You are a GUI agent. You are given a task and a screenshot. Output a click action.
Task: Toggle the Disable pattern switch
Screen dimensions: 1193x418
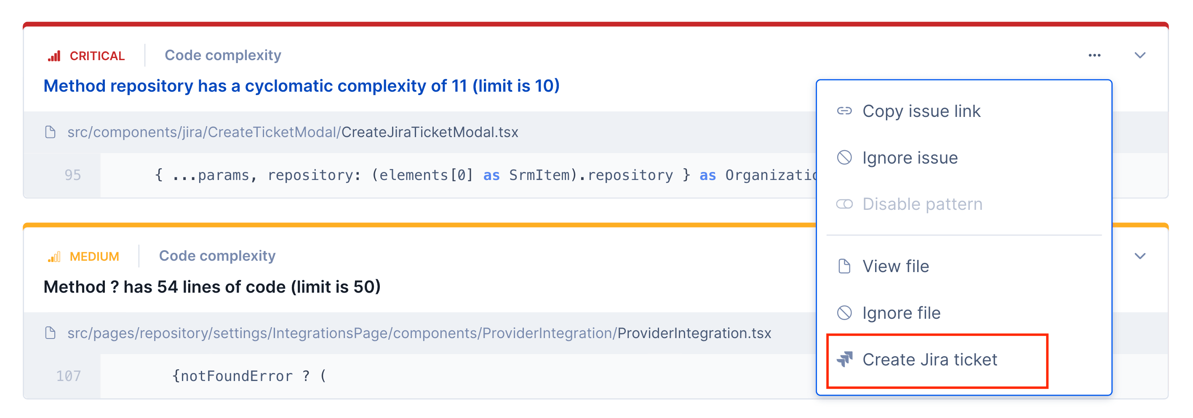[845, 204]
